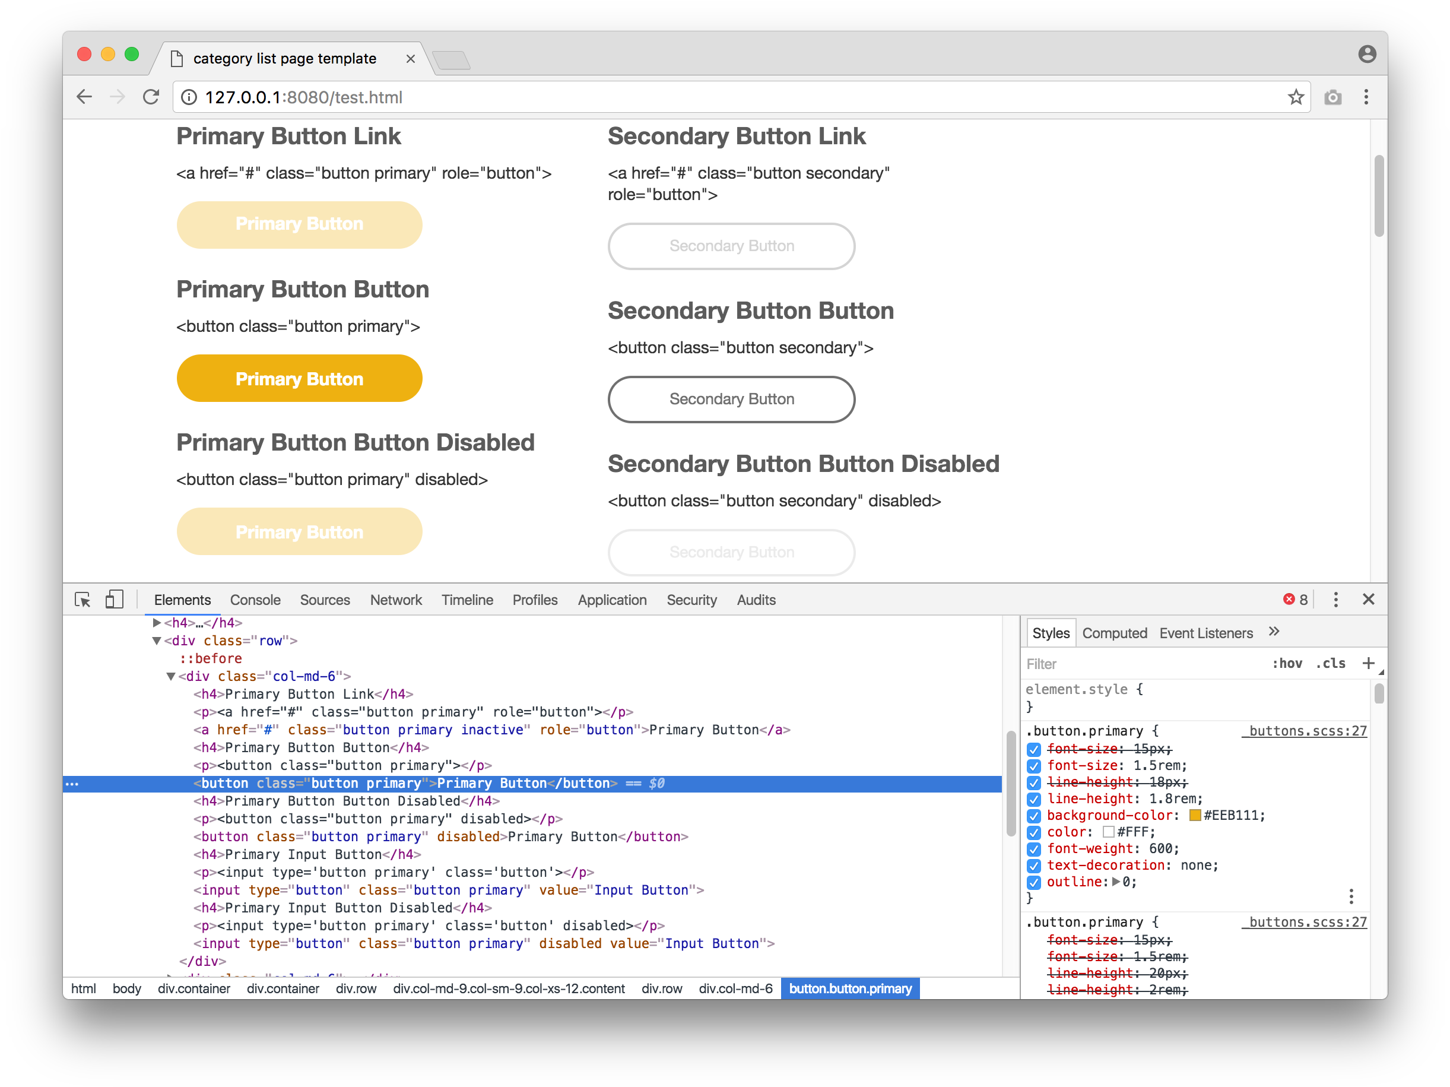
Task: Toggle the .cls class editor
Action: [1330, 663]
